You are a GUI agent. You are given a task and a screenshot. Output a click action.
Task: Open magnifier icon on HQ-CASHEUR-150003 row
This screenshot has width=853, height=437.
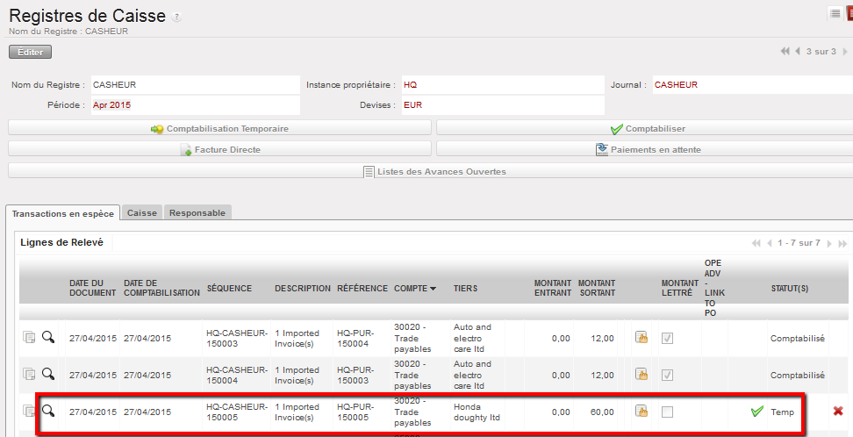click(x=48, y=337)
